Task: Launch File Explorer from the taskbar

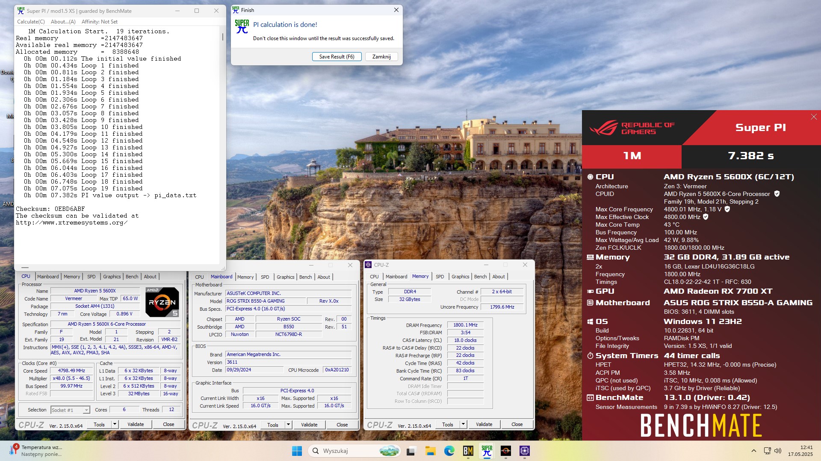Action: click(x=430, y=451)
